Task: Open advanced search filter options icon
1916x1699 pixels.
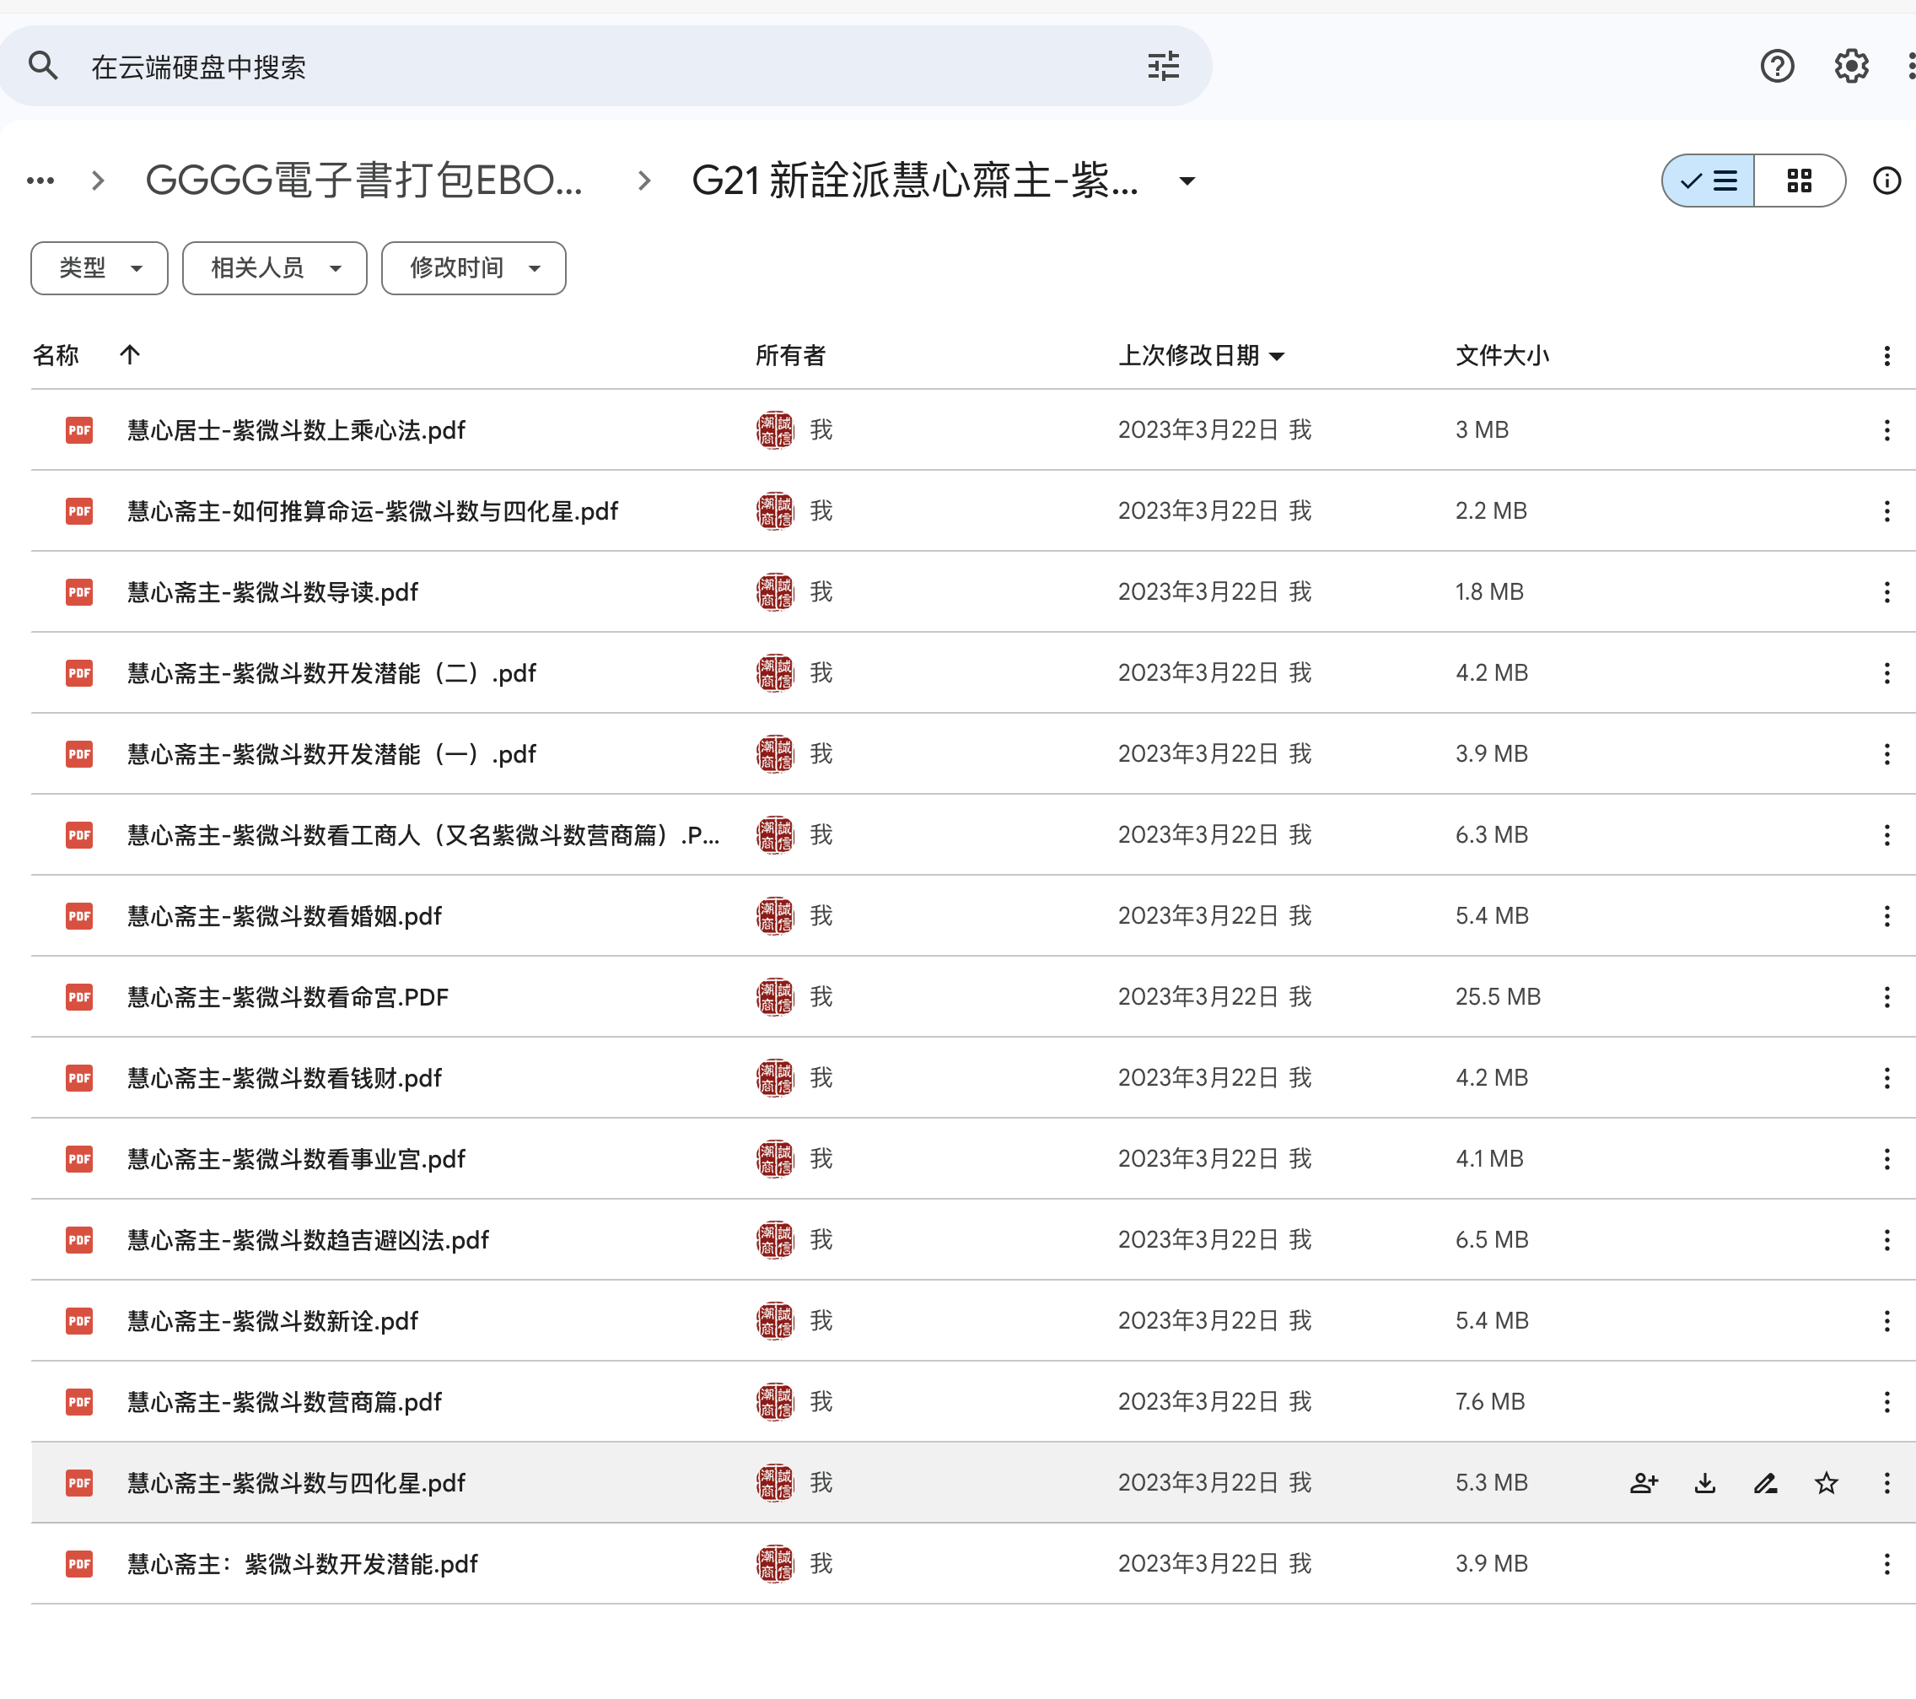Action: tap(1163, 67)
